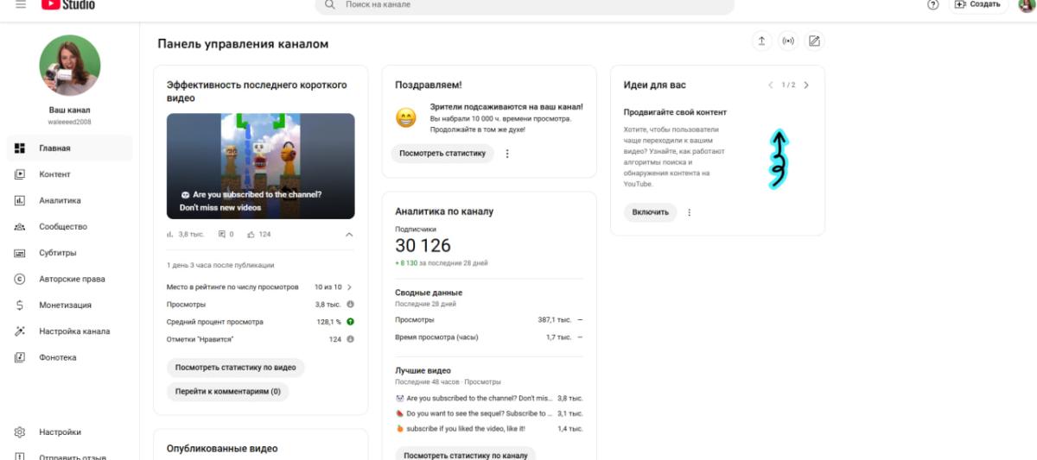Click the comments icon showing 0
Screen dimensions: 1037x460
222,234
